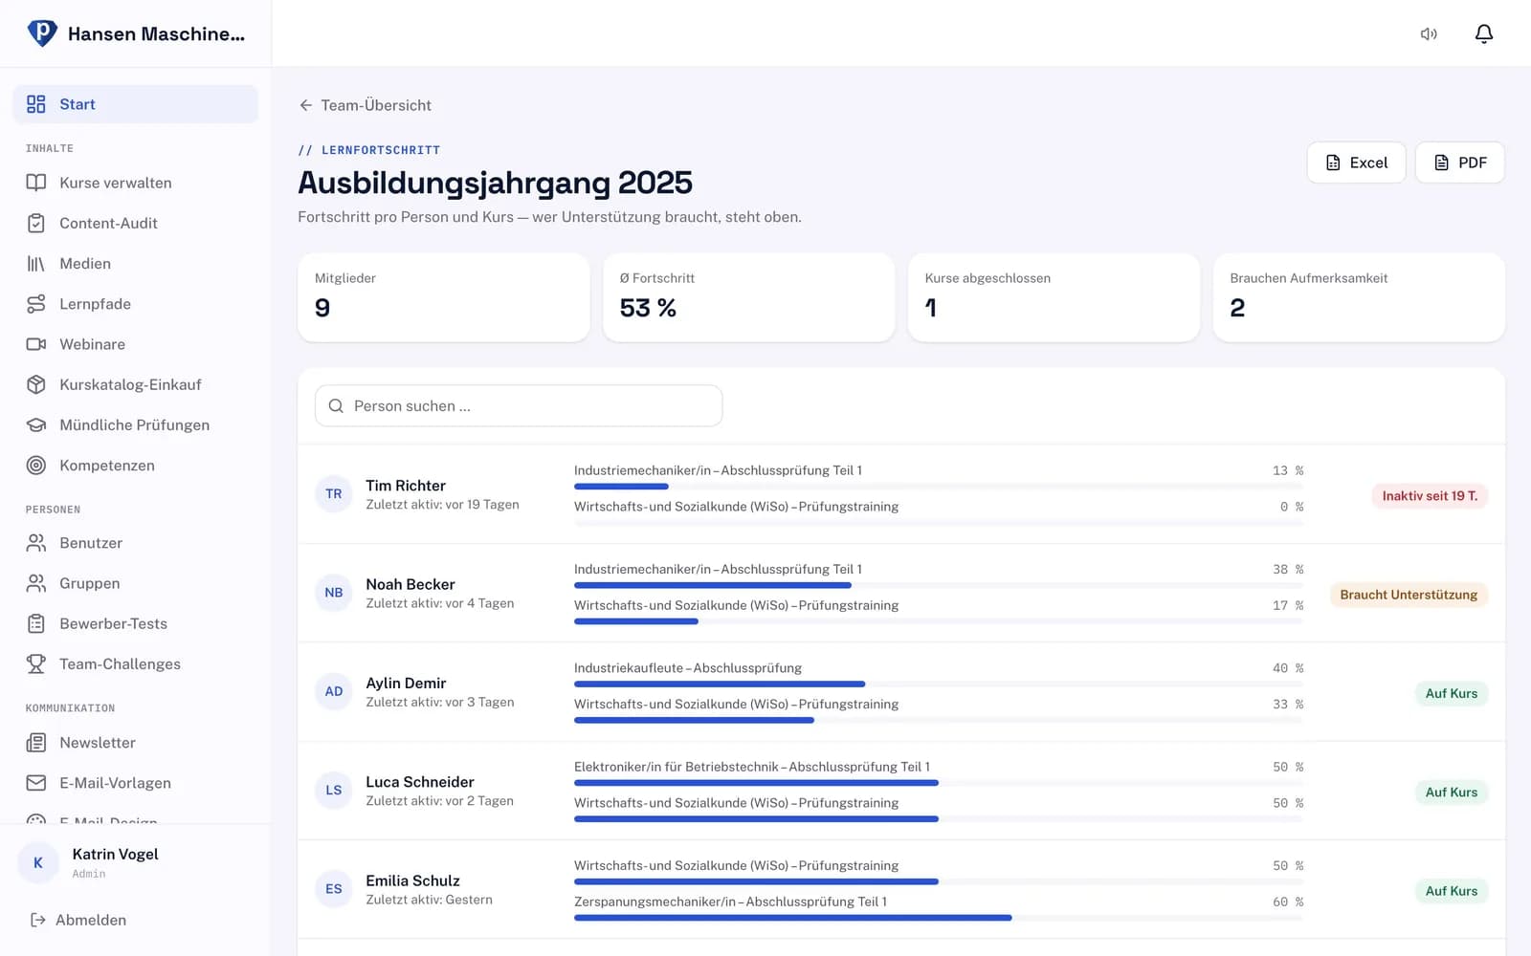Image resolution: width=1531 pixels, height=956 pixels.
Task: Click the notification bell icon
Action: tap(1484, 34)
